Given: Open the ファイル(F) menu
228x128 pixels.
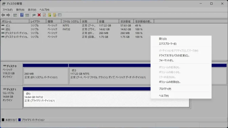Looking at the screenshot, I should (x=7, y=10).
